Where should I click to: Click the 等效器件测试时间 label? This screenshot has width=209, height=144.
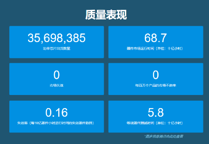click(x=155, y=123)
